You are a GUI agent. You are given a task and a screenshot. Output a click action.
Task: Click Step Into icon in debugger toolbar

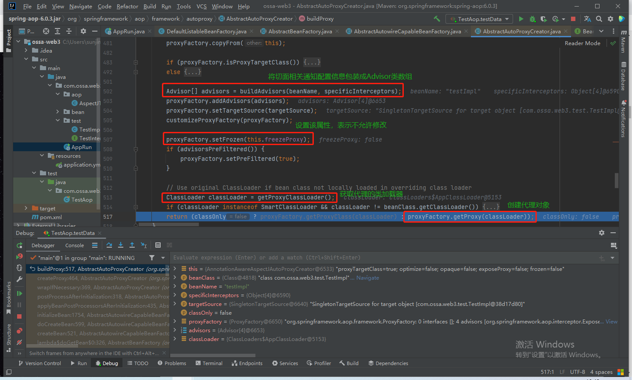click(121, 245)
